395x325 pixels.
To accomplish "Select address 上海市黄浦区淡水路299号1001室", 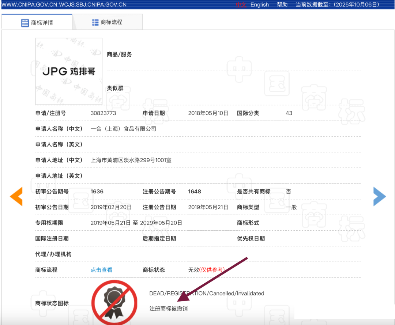I will click(131, 160).
